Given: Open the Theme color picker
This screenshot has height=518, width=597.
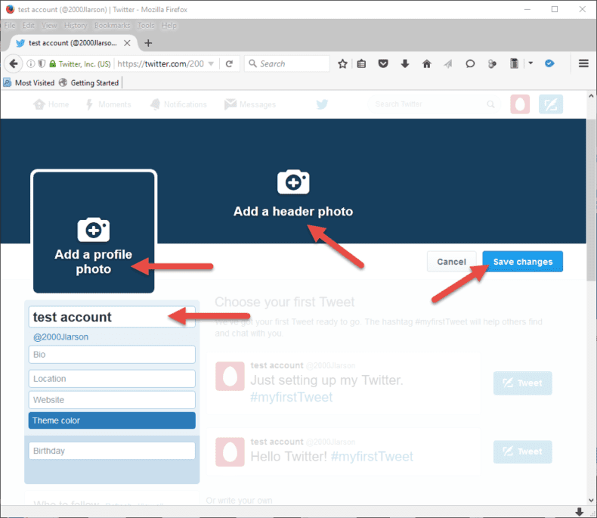Looking at the screenshot, I should tap(112, 420).
